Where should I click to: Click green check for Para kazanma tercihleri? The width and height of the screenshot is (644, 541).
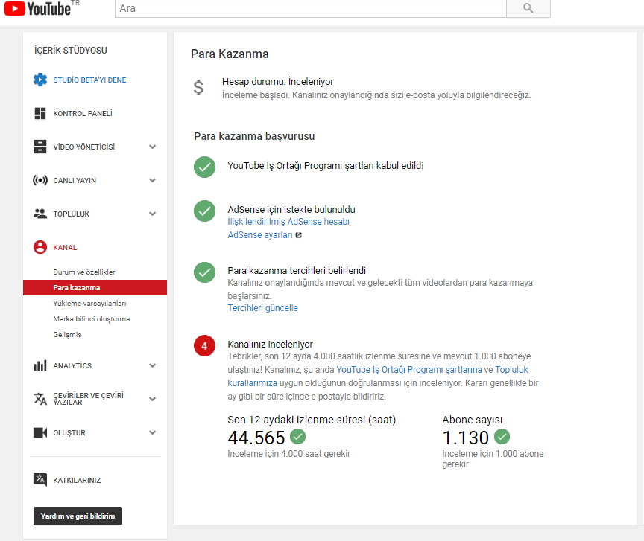click(204, 272)
